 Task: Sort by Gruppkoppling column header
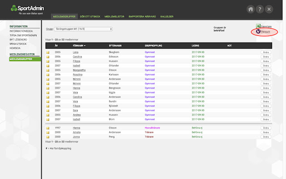(x=153, y=46)
